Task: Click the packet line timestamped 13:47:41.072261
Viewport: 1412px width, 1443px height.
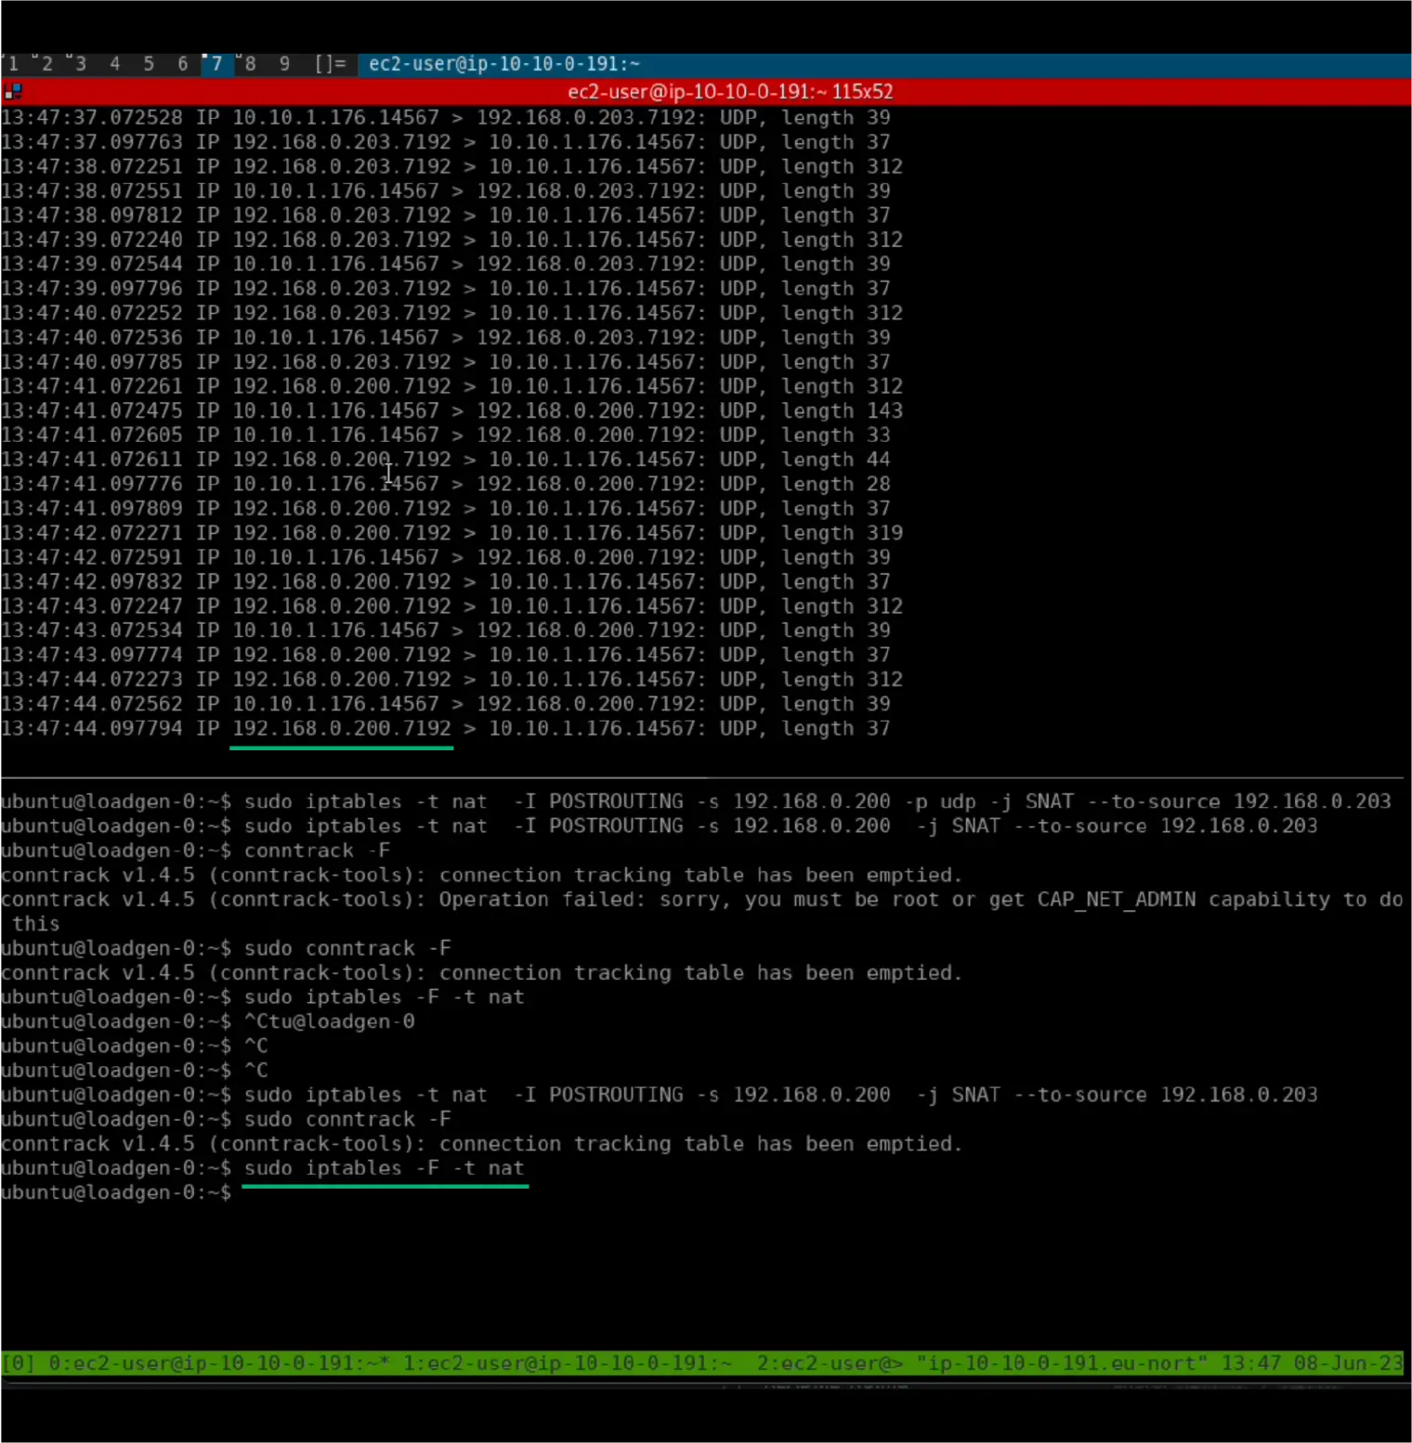Action: 452,386
